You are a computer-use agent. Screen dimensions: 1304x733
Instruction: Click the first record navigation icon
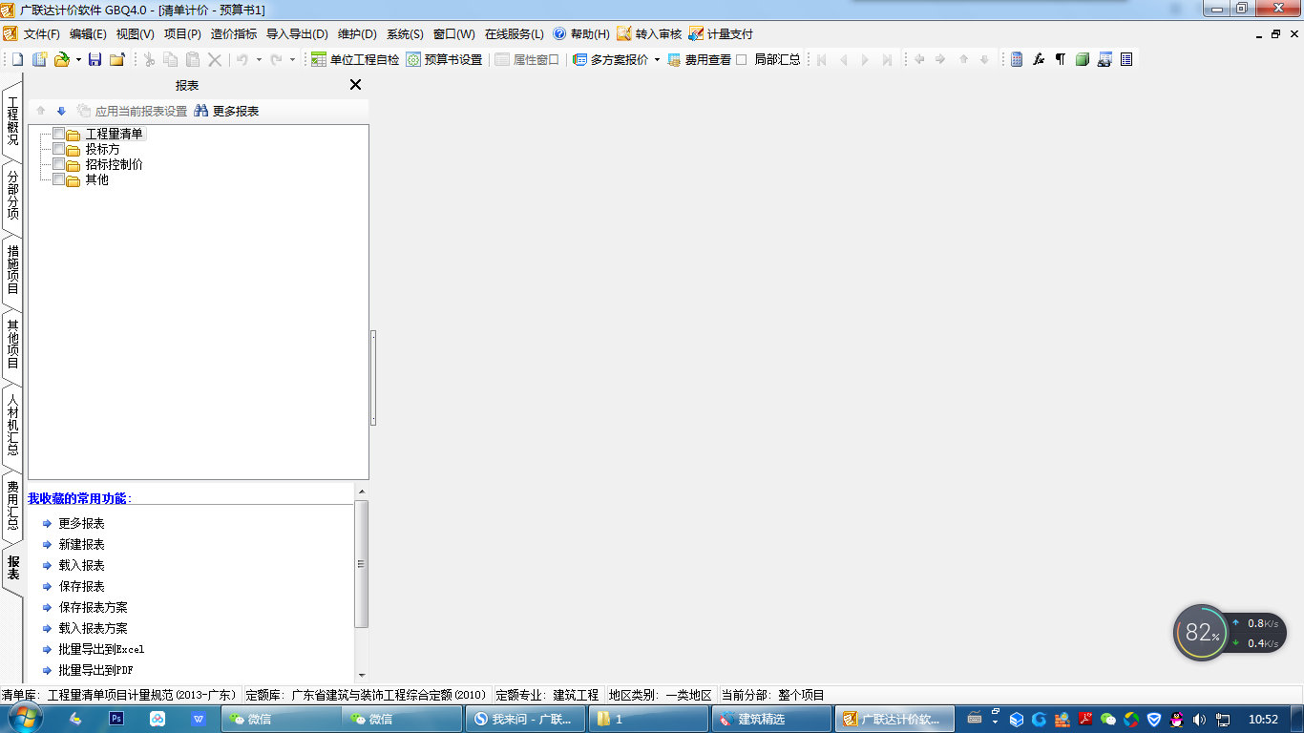point(821,59)
